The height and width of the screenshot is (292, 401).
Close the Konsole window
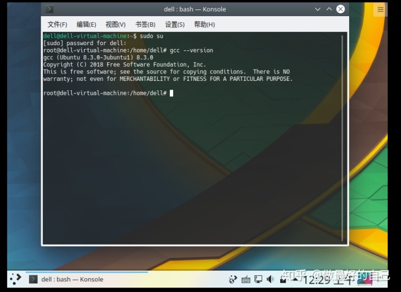coord(340,9)
